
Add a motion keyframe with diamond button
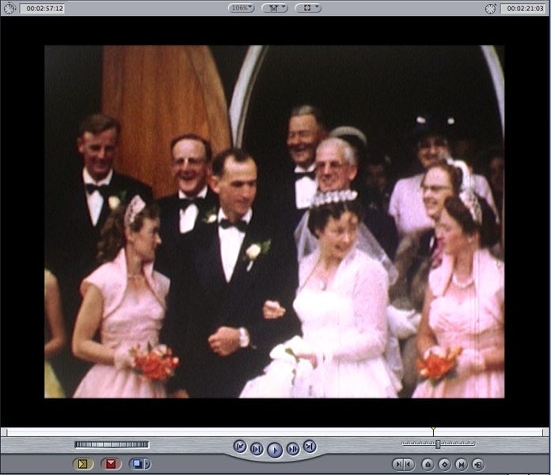tap(444, 465)
